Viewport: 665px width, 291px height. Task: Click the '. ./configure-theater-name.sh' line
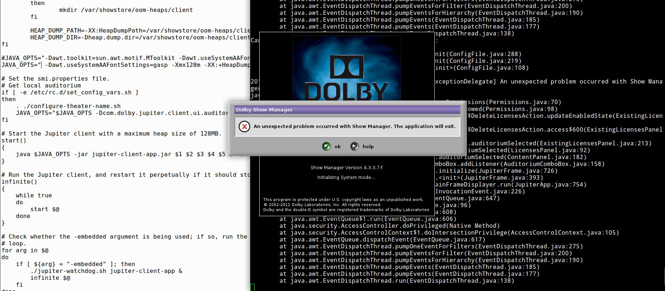(x=68, y=106)
